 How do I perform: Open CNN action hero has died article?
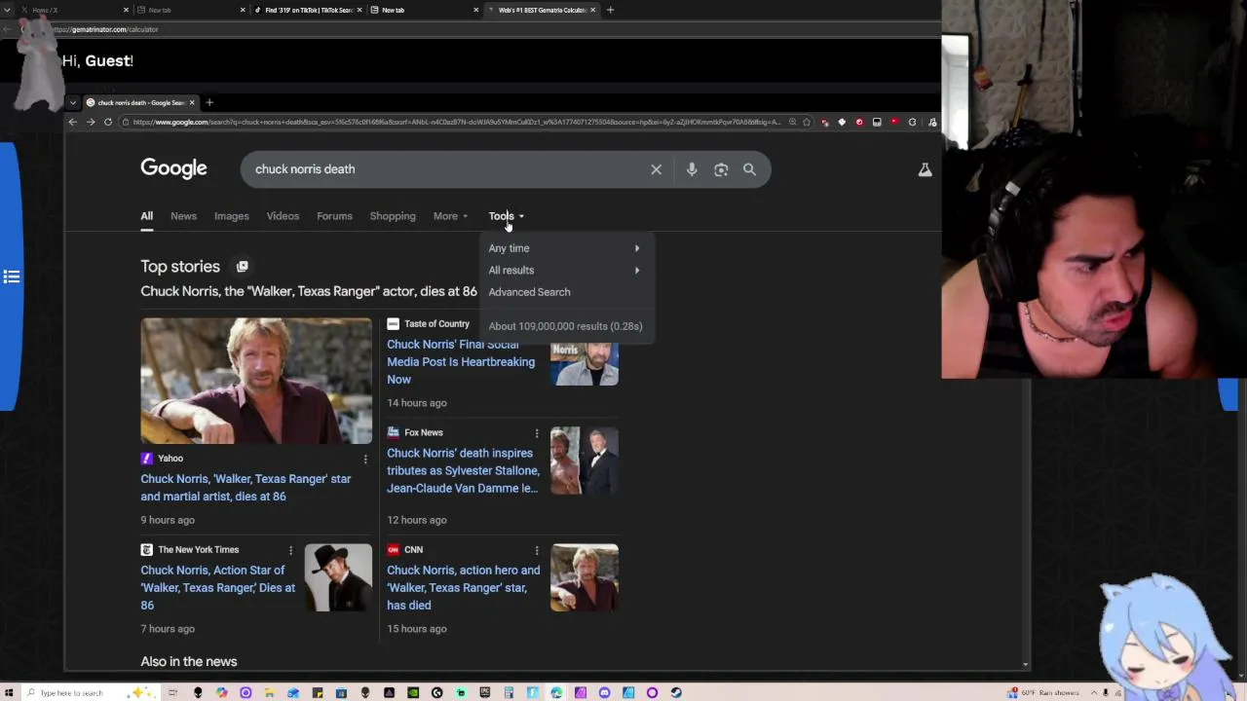point(463,588)
